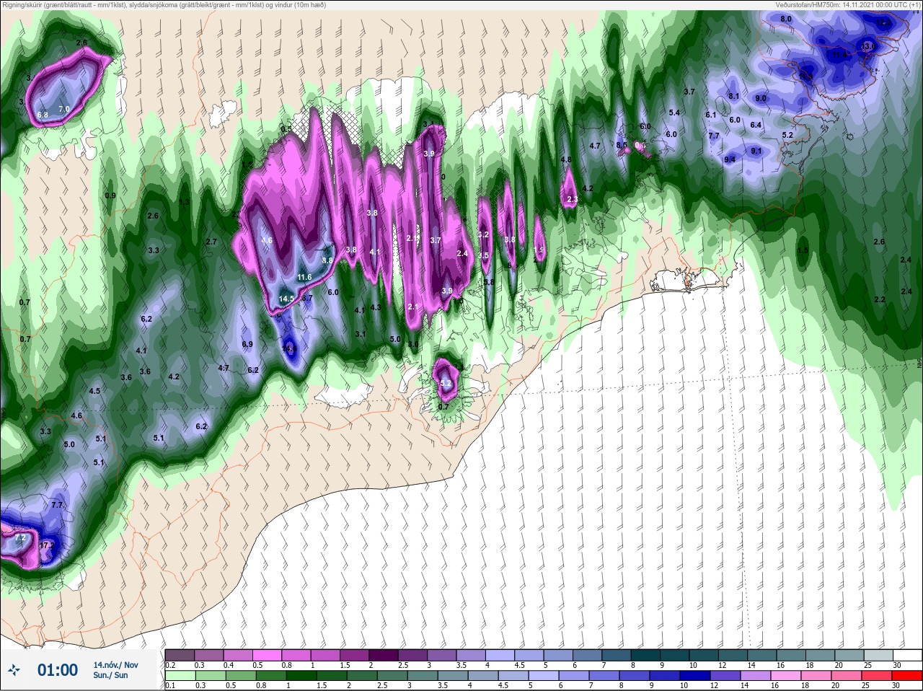923x691 pixels.
Task: Click the 4.8 value on the map
Action: pyautogui.click(x=566, y=159)
